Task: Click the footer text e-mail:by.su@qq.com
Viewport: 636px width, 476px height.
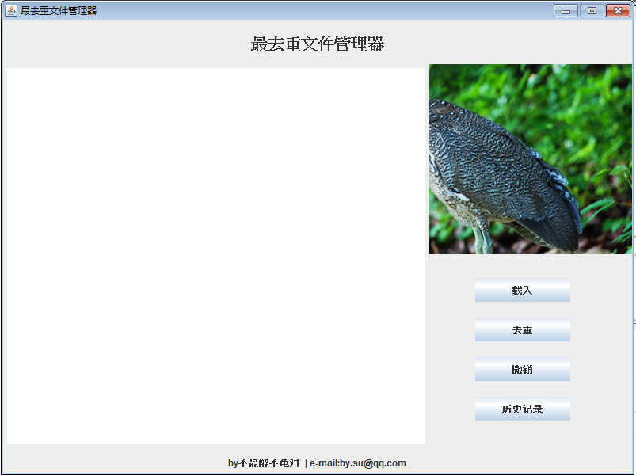Action: point(358,463)
